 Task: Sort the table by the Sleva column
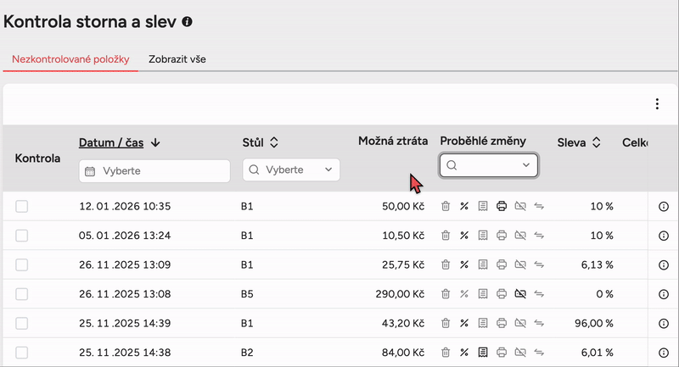coord(580,142)
